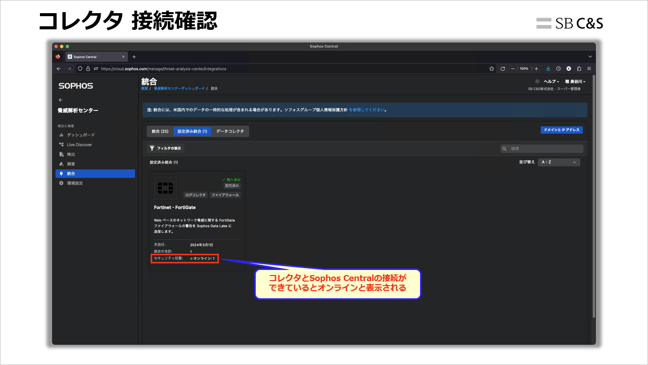Click the ログコレクタ tag
Screen dimensions: 648x365
(x=196, y=195)
